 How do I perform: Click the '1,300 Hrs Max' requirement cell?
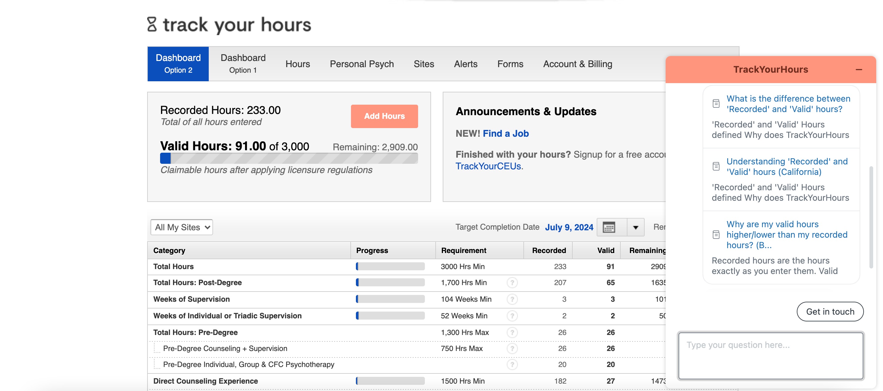tap(465, 333)
